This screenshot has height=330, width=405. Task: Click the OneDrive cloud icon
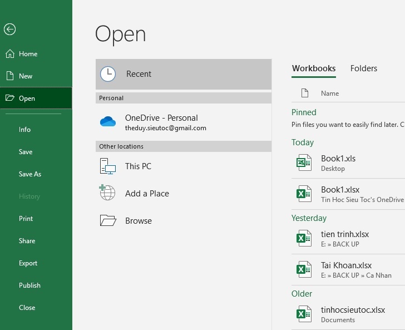coord(108,121)
